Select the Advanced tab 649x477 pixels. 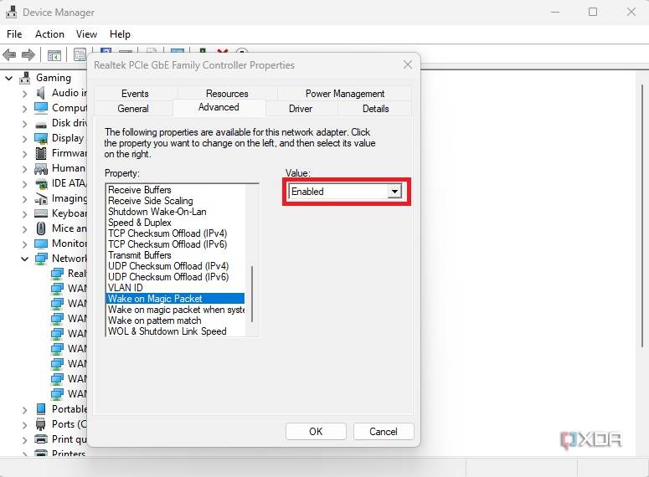(219, 108)
